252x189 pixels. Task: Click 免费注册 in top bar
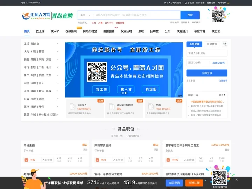click(x=211, y=3)
